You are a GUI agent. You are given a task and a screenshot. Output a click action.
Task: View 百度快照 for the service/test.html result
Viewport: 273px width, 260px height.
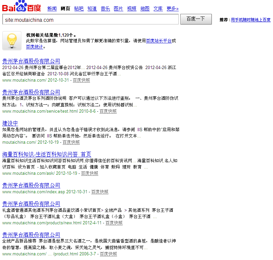pos(108,111)
